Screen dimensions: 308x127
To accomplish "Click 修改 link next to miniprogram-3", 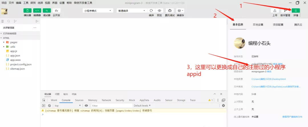I will click(269, 72).
